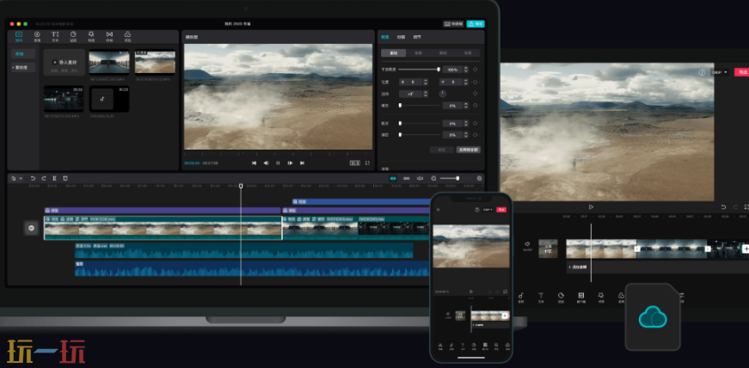
Task: Open the Effects tab icon in laptop editor
Action: 91,34
